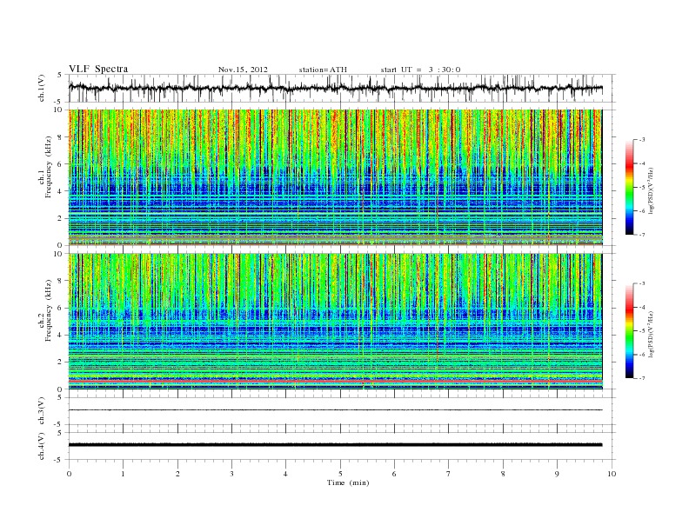The width and height of the screenshot is (689, 532).
Task: Click the "10" kHz tick on ch.2 frequency axis
Action: point(58,253)
